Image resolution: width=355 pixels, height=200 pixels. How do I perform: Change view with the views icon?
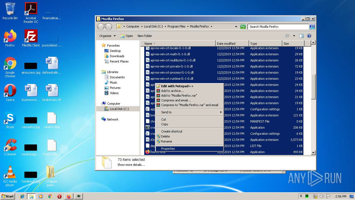point(287,36)
